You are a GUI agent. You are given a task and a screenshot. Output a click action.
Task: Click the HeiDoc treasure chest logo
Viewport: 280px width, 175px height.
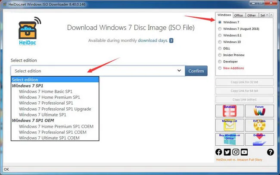pyautogui.click(x=29, y=31)
